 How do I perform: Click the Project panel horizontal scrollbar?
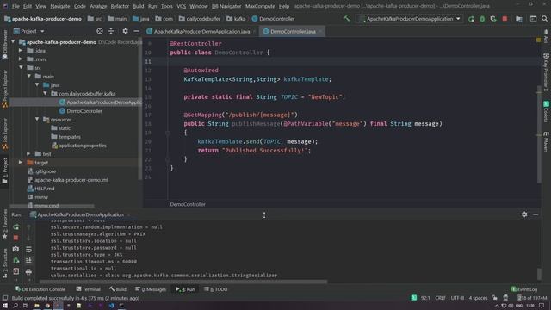pyautogui.click(x=53, y=207)
